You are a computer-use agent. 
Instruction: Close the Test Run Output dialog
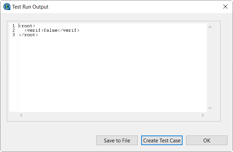[x=225, y=7]
